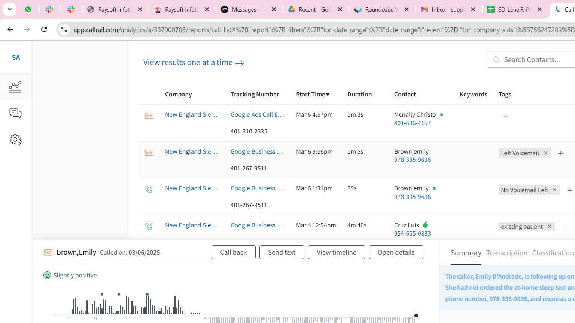Open contact number 978-335-9636 in 3:56pm row
The image size is (575, 323).
(x=412, y=160)
